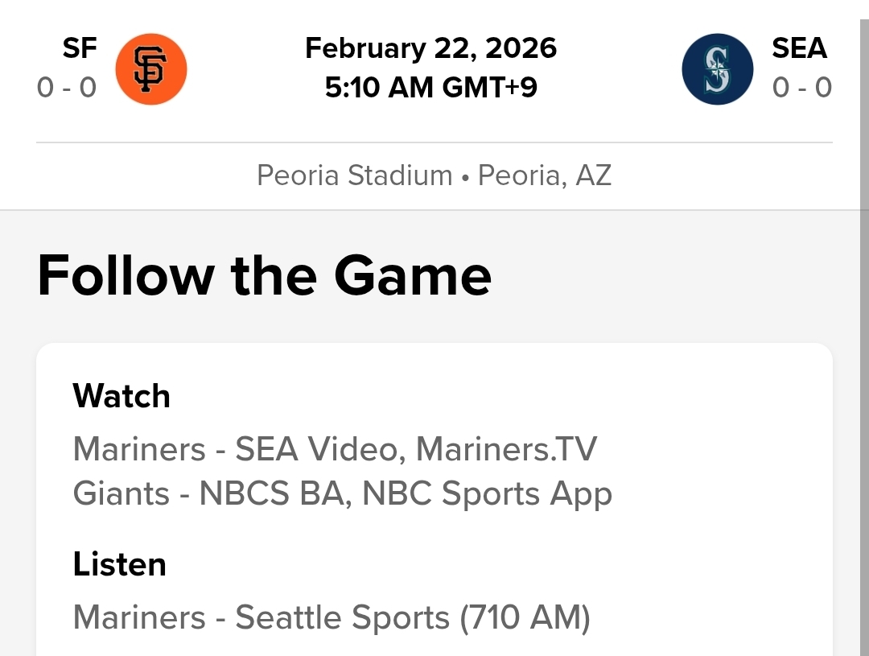Select the Listen section heading

click(x=119, y=564)
